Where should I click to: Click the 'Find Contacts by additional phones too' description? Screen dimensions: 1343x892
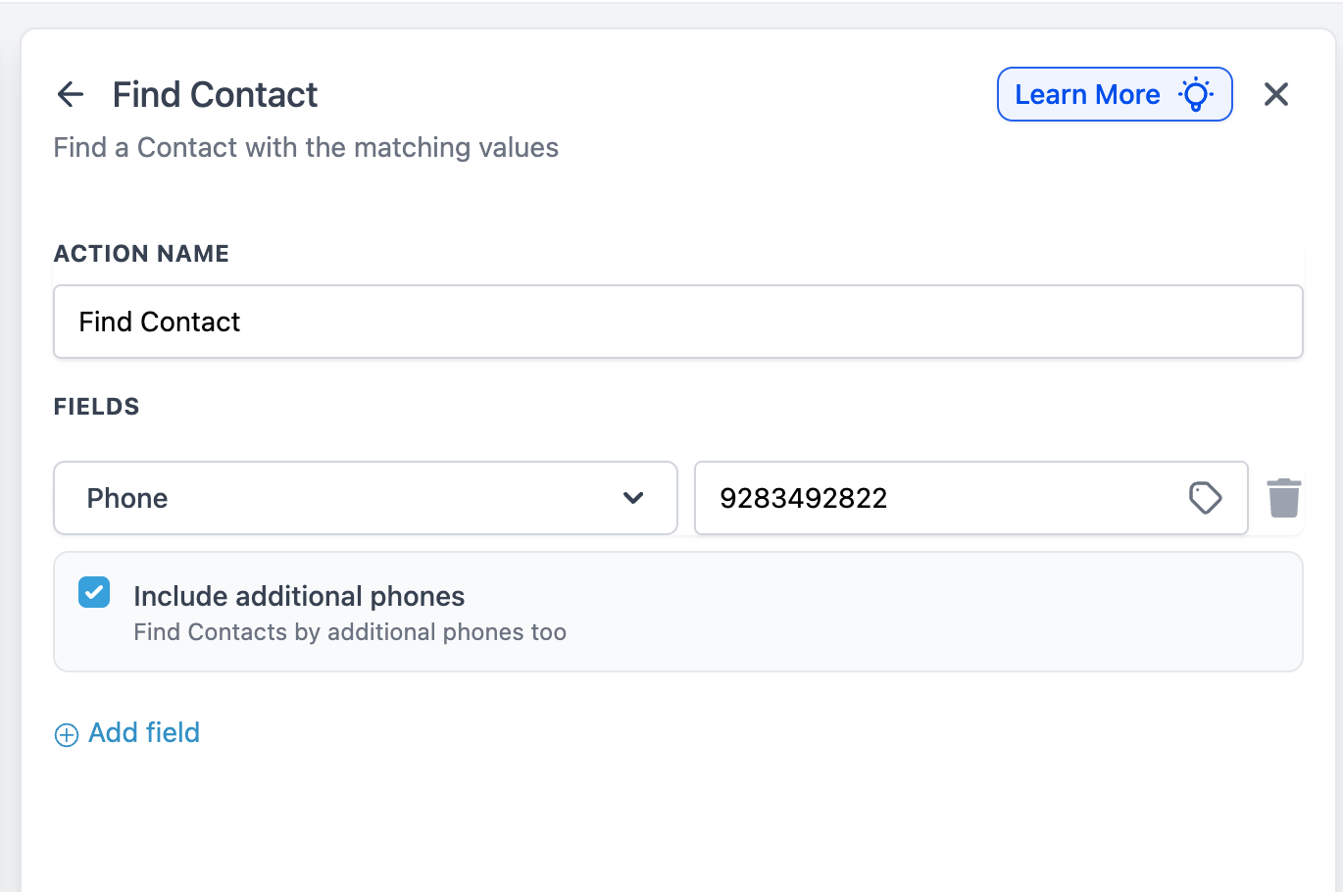point(350,632)
